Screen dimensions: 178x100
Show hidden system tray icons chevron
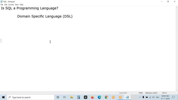click(x=140, y=97)
